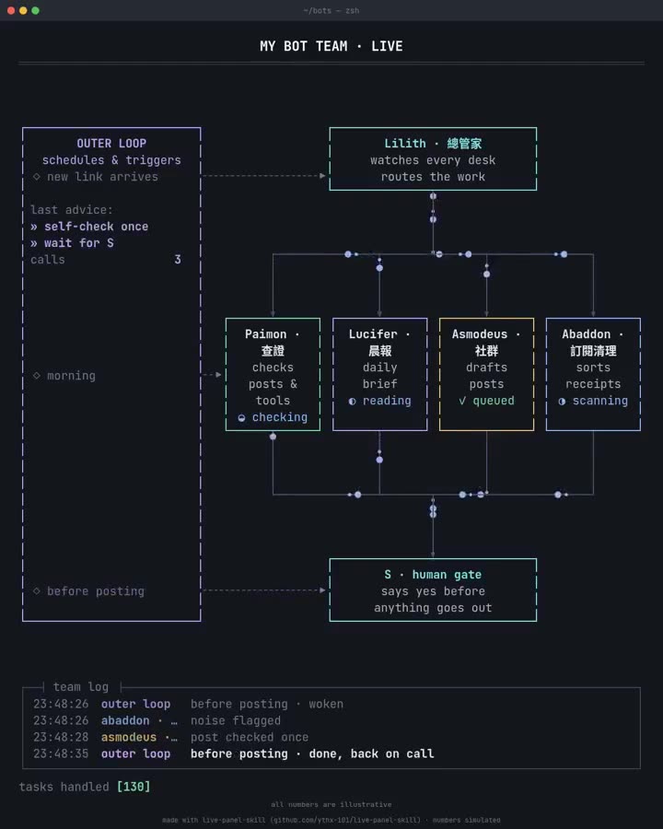Click the 'OUTER LOOP' box title

(111, 144)
